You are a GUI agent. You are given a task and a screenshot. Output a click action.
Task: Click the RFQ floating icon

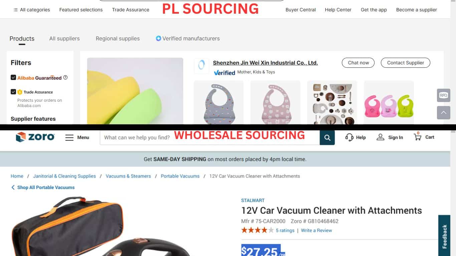(444, 95)
